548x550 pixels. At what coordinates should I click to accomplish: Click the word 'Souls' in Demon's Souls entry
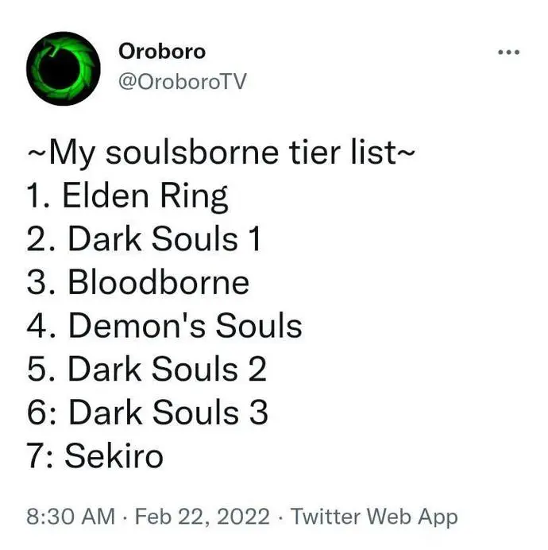click(259, 326)
